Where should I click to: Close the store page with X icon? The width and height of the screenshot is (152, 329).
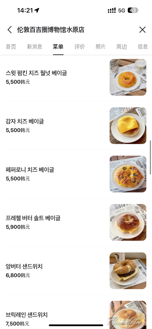(142, 30)
